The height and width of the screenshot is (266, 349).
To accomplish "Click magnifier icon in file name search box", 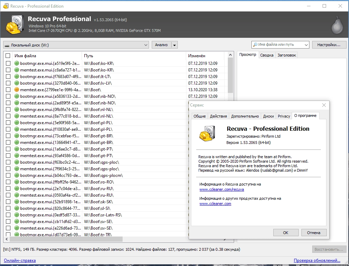I will tap(255, 45).
